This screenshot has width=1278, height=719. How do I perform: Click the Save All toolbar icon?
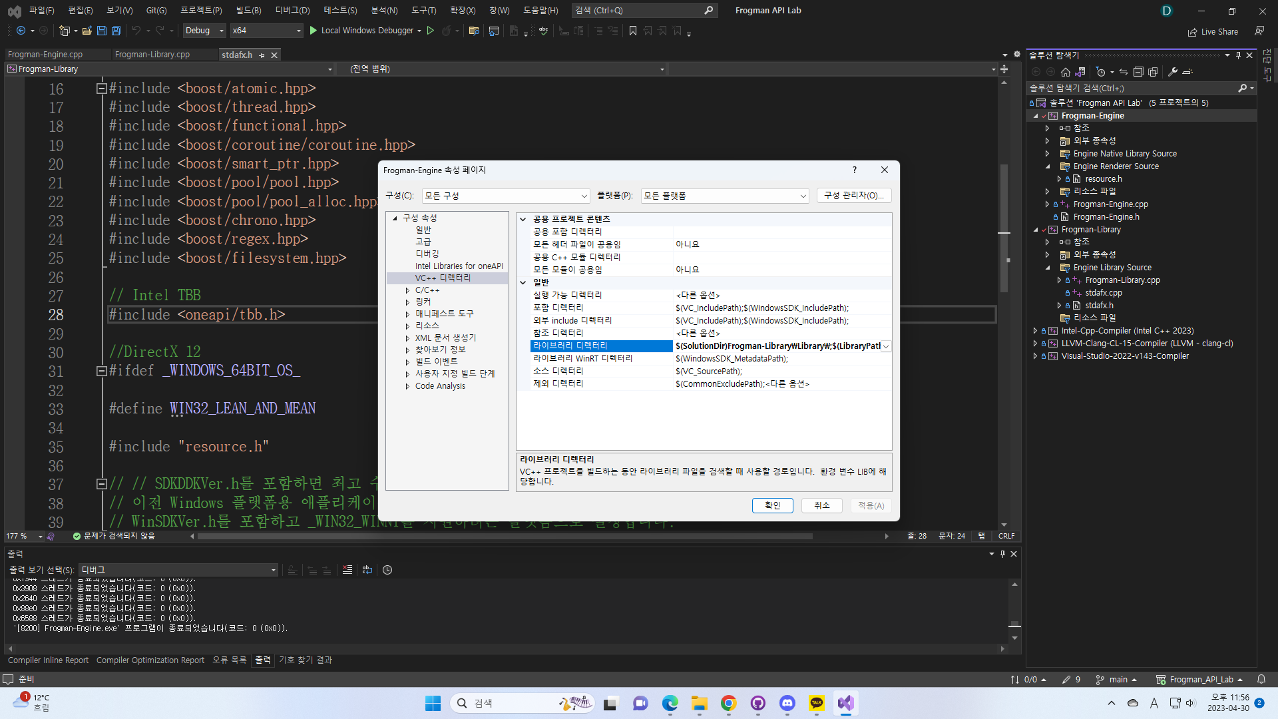click(116, 31)
